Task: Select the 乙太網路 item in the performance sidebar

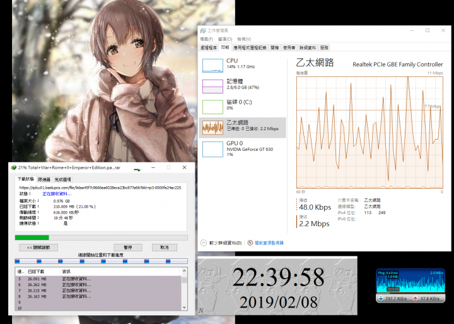Action: pos(243,128)
